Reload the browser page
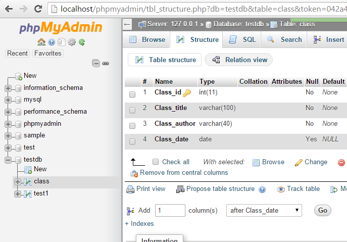This screenshot has height=242, width=347. pos(38,9)
